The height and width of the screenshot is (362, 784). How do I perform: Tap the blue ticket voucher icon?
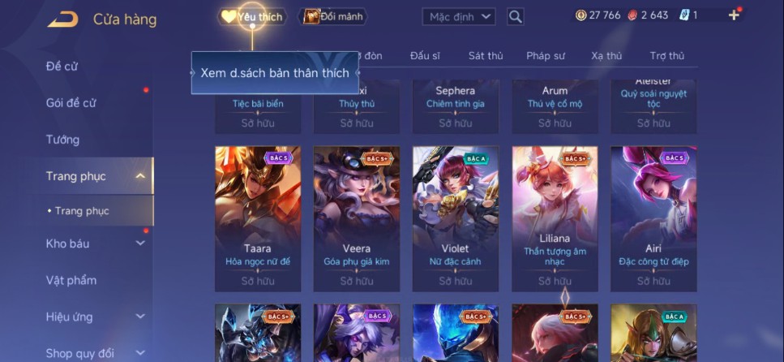click(x=684, y=15)
